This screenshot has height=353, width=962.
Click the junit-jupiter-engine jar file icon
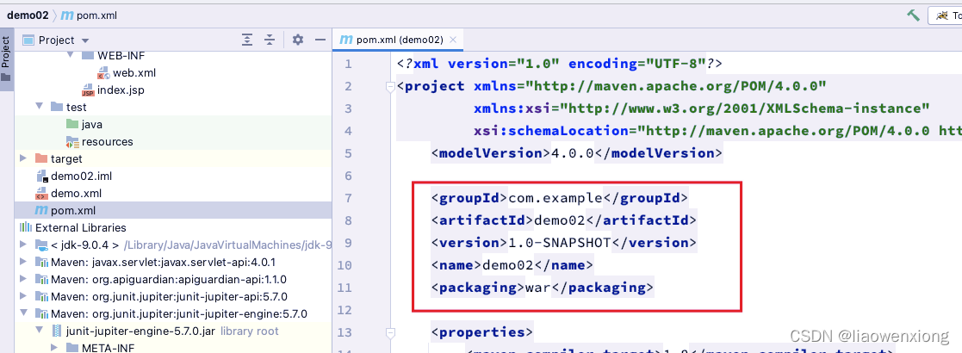click(x=57, y=331)
